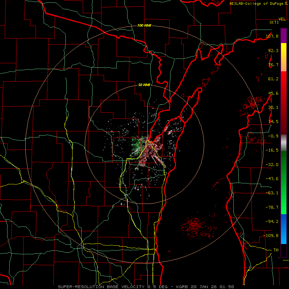Select the -94.2 scale value
This screenshot has height=289, width=289.
pos(272,222)
